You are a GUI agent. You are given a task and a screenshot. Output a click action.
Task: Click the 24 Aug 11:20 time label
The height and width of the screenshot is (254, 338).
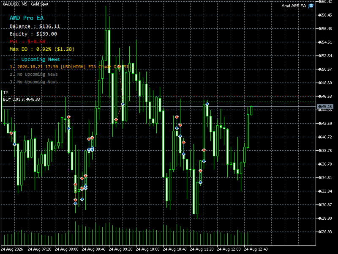[202, 249]
